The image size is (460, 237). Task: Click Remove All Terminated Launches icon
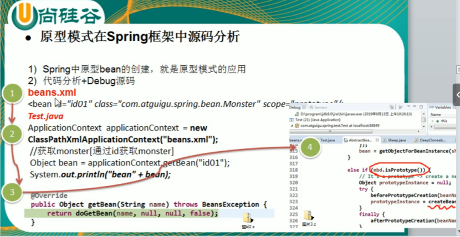point(391,107)
